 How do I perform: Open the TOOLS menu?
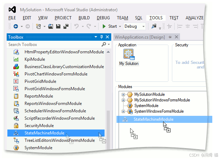click(156, 18)
